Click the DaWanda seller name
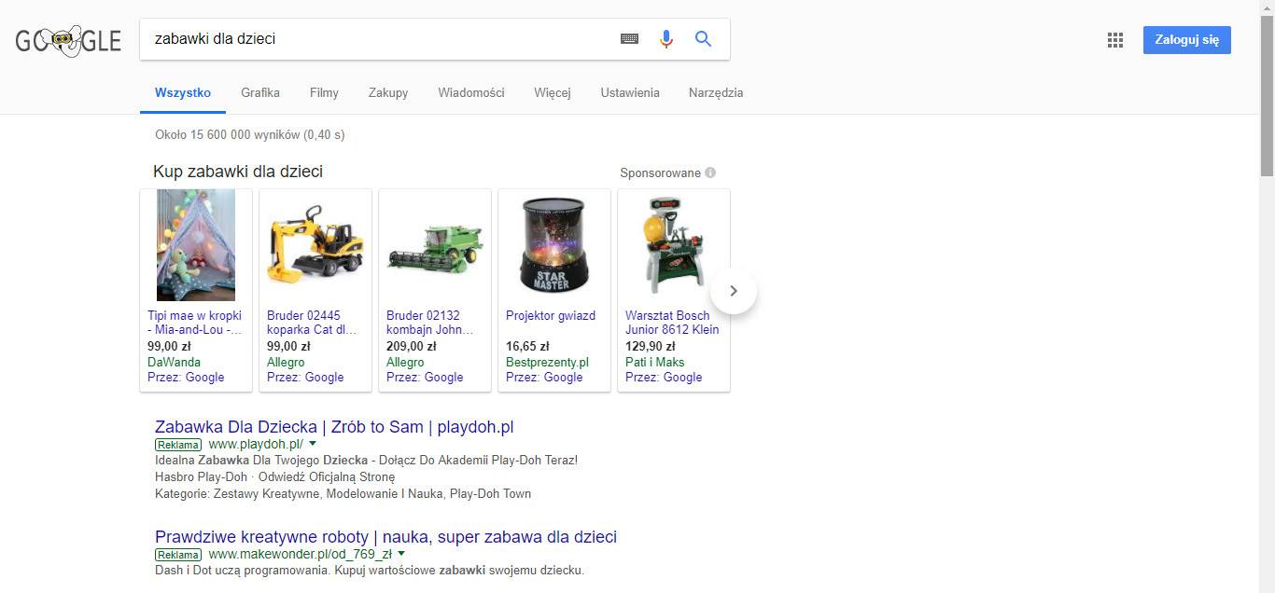 [174, 362]
